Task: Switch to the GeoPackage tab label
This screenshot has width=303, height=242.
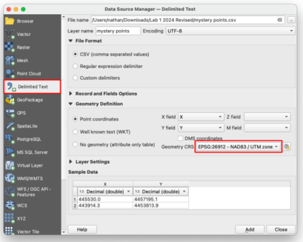Action: point(30,100)
